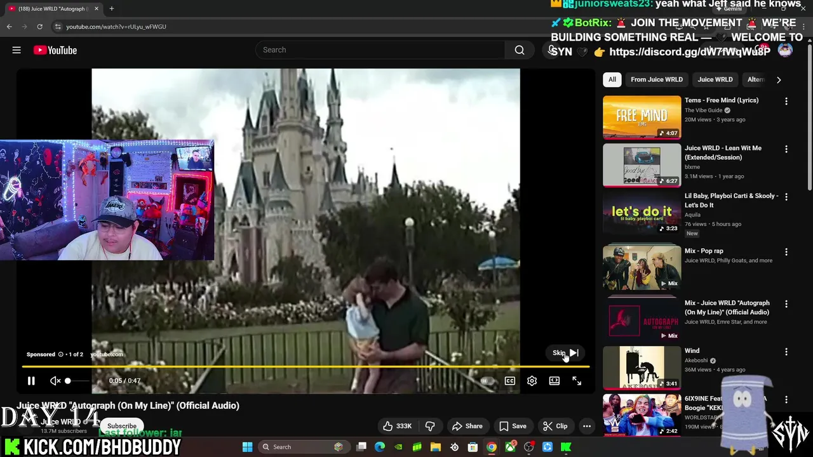Select the Juice WRLD chip
The image size is (813, 457).
(715, 79)
